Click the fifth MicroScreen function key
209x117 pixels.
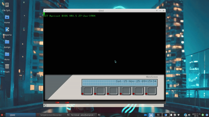[x=139, y=91]
